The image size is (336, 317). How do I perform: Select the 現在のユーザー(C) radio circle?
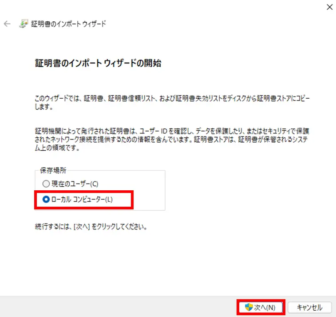pyautogui.click(x=46, y=184)
